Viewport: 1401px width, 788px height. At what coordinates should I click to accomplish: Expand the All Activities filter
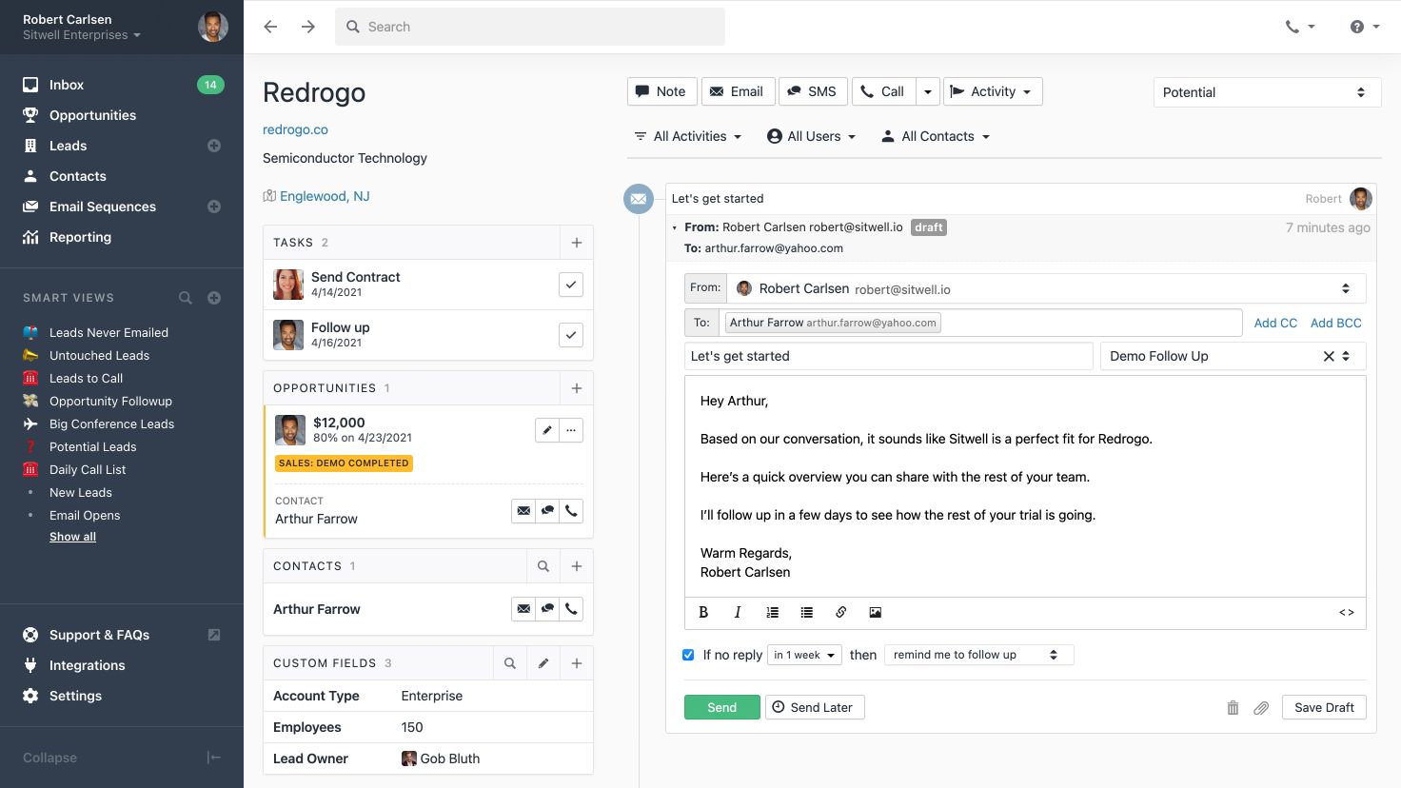click(687, 136)
